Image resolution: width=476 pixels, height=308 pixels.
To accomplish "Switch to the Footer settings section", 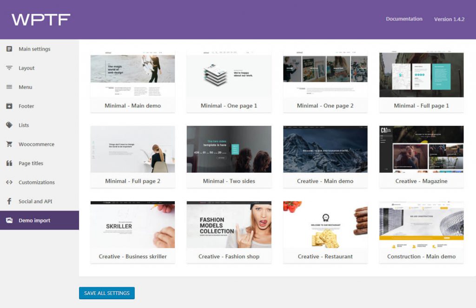I will [26, 106].
